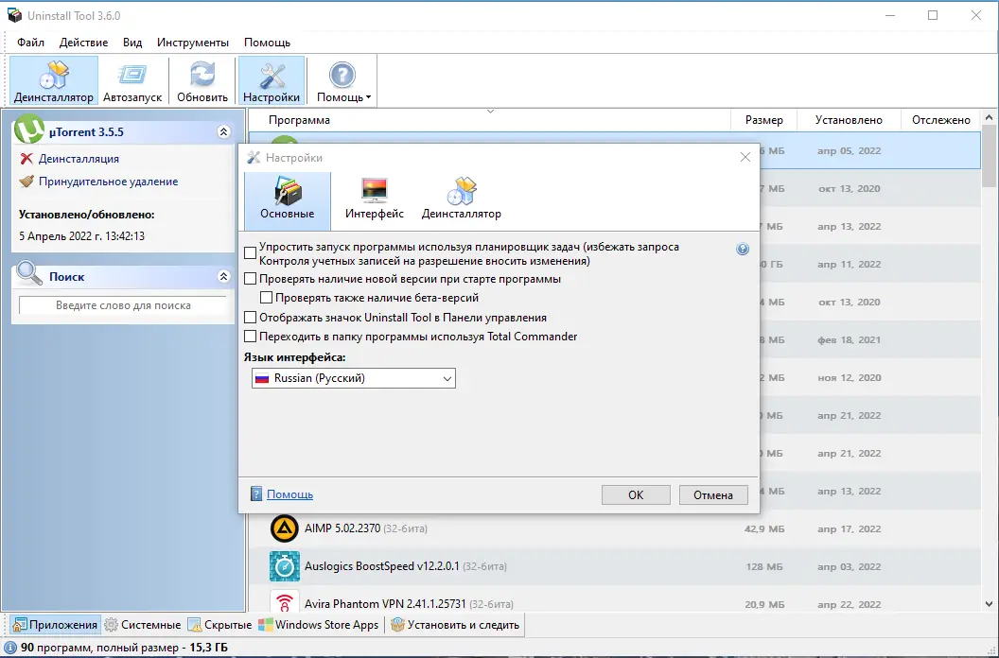The image size is (999, 658).
Task: Select the Интерфейс settings tab
Action: click(375, 200)
